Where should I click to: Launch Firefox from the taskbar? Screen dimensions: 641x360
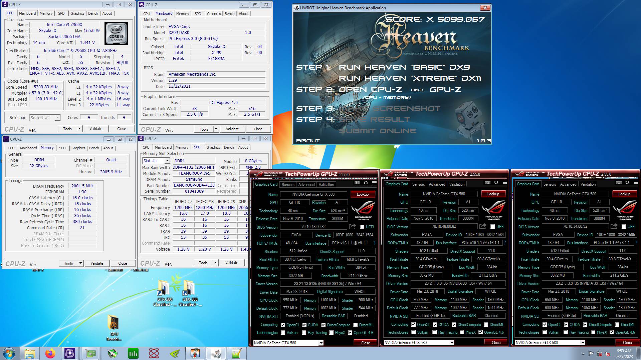click(50, 353)
